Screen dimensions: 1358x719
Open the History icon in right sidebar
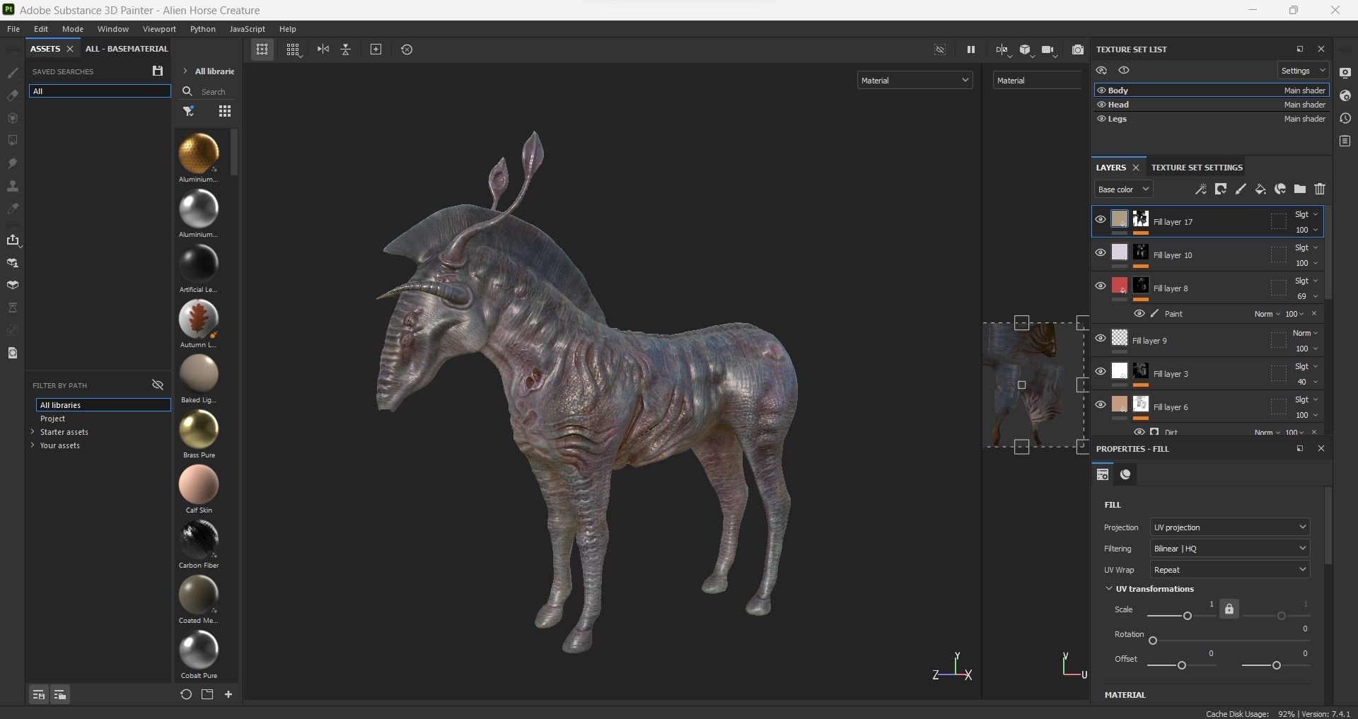[1345, 118]
